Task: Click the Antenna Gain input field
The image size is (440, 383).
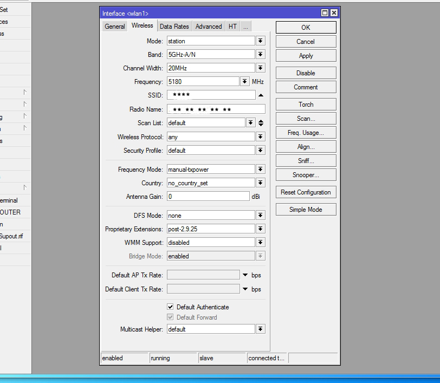Action: click(208, 197)
